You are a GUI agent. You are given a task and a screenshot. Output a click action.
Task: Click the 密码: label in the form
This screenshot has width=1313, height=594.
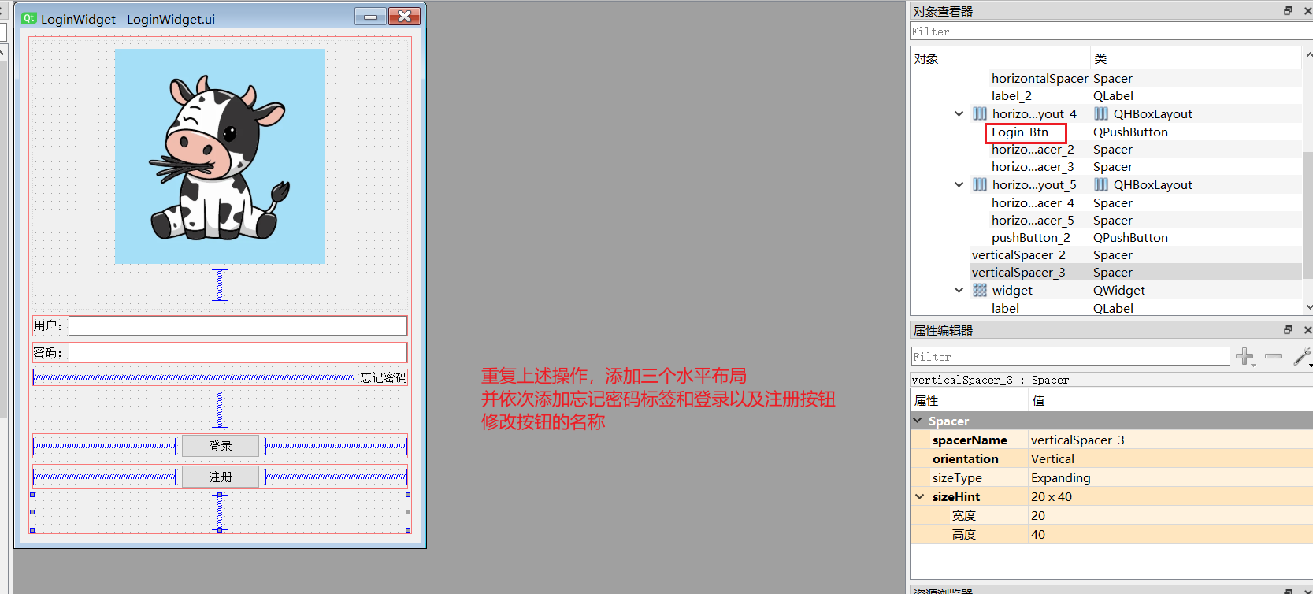[x=48, y=352]
